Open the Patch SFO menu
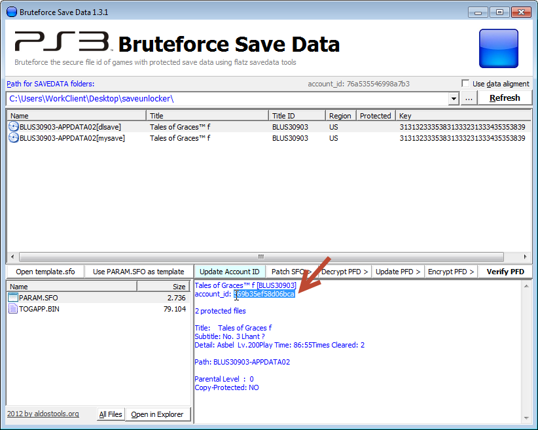This screenshot has height=430, width=538. [291, 272]
